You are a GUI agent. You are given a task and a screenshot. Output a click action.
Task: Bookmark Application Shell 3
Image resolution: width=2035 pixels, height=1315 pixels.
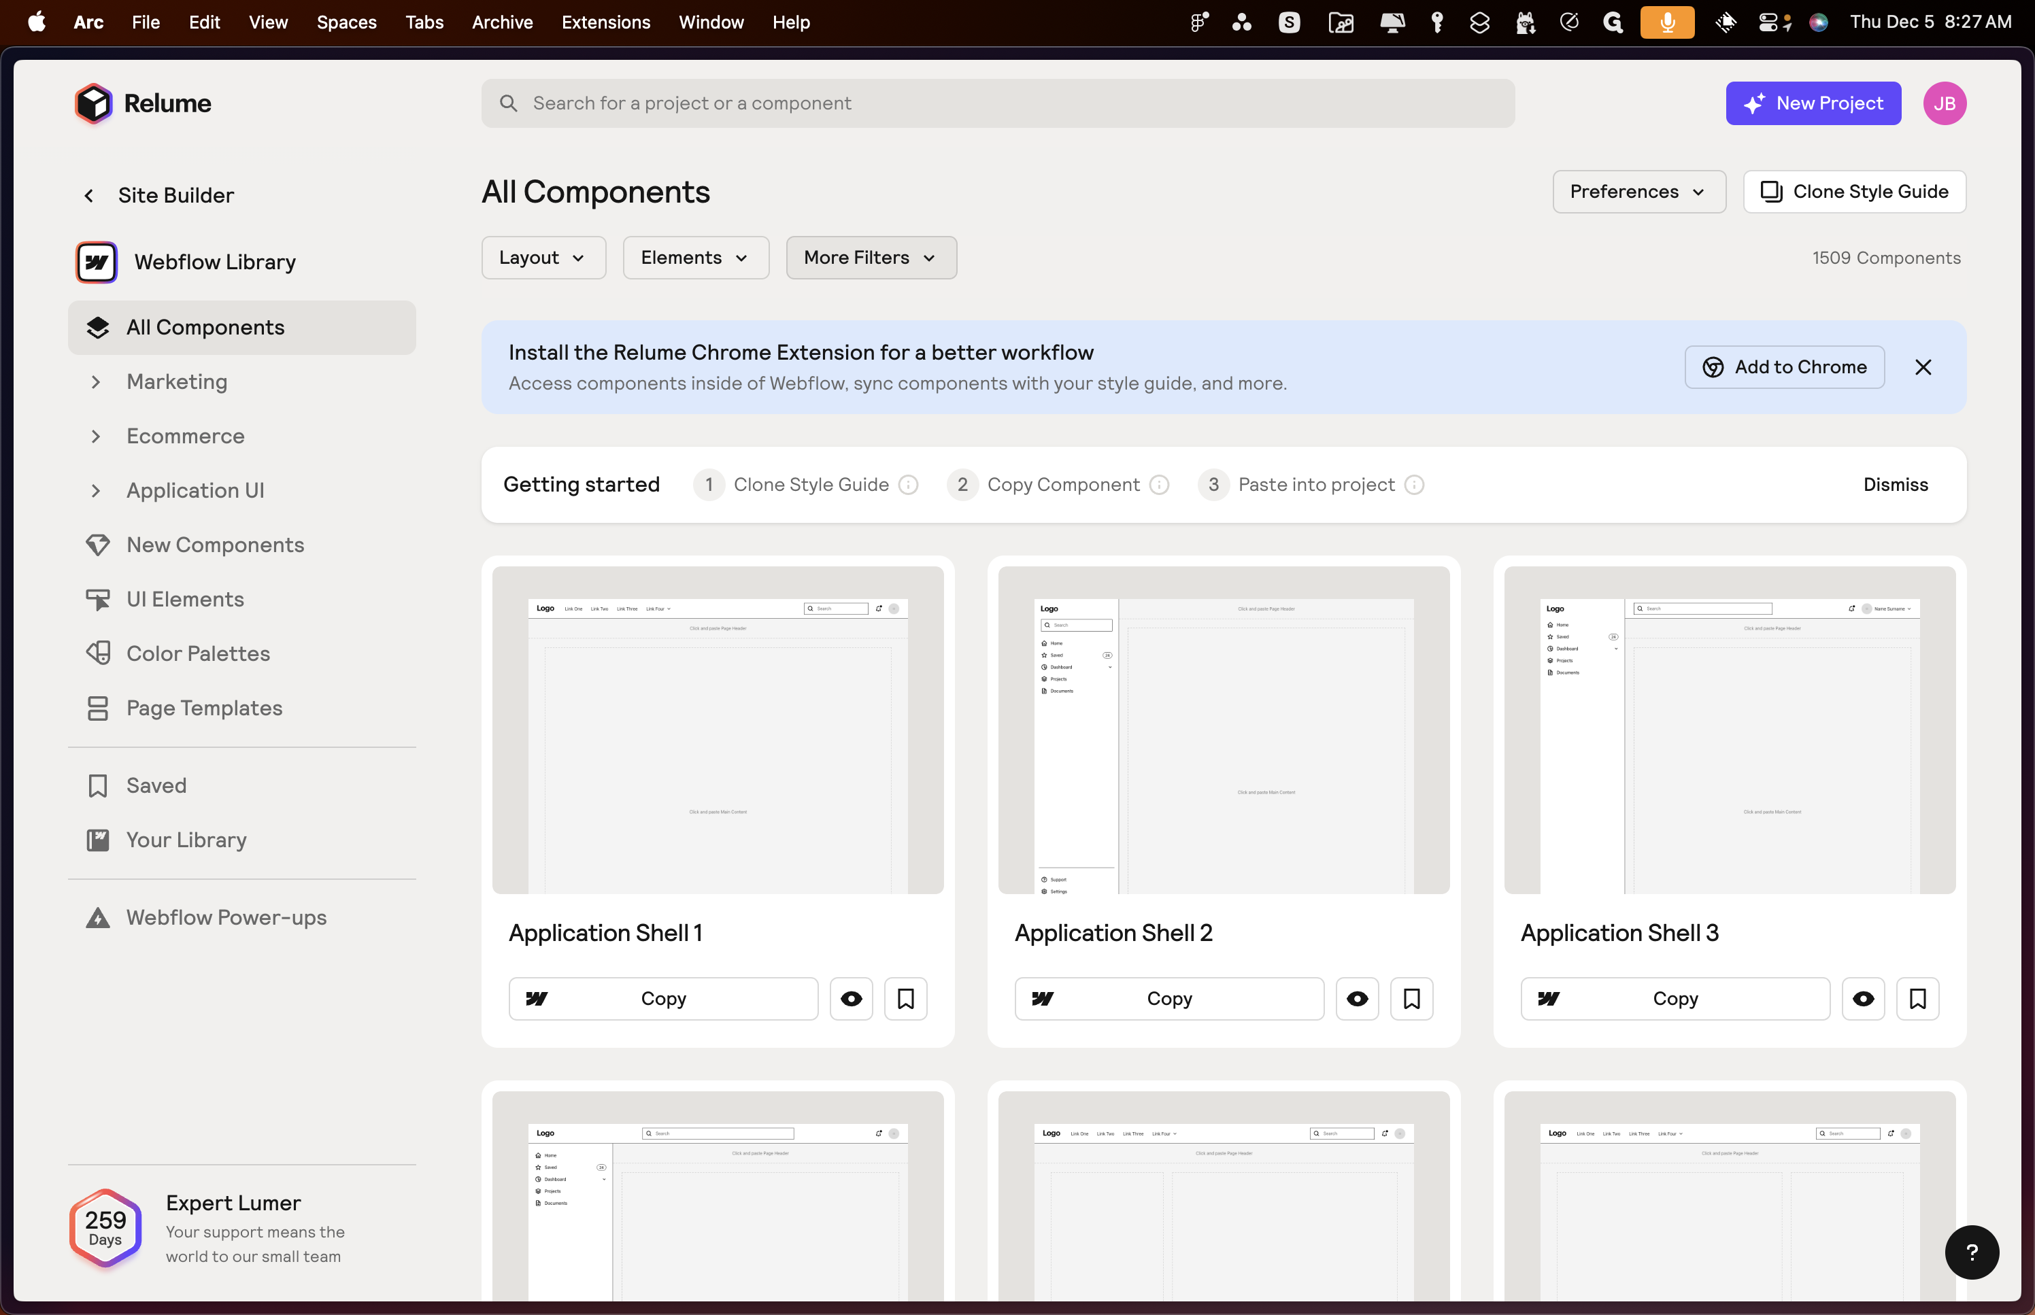[1918, 998]
